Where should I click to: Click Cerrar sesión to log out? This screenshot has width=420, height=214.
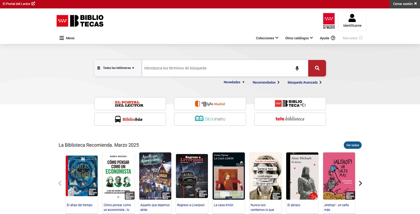pyautogui.click(x=405, y=4)
